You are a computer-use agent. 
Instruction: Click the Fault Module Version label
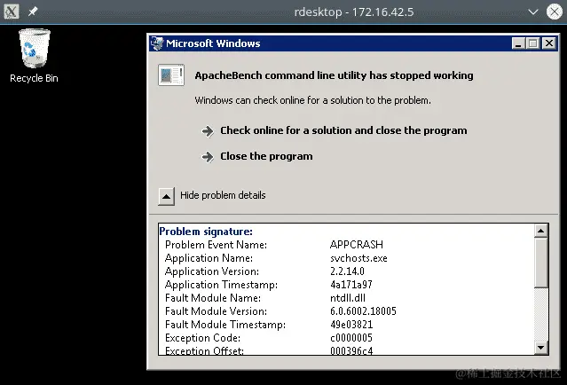coord(216,311)
